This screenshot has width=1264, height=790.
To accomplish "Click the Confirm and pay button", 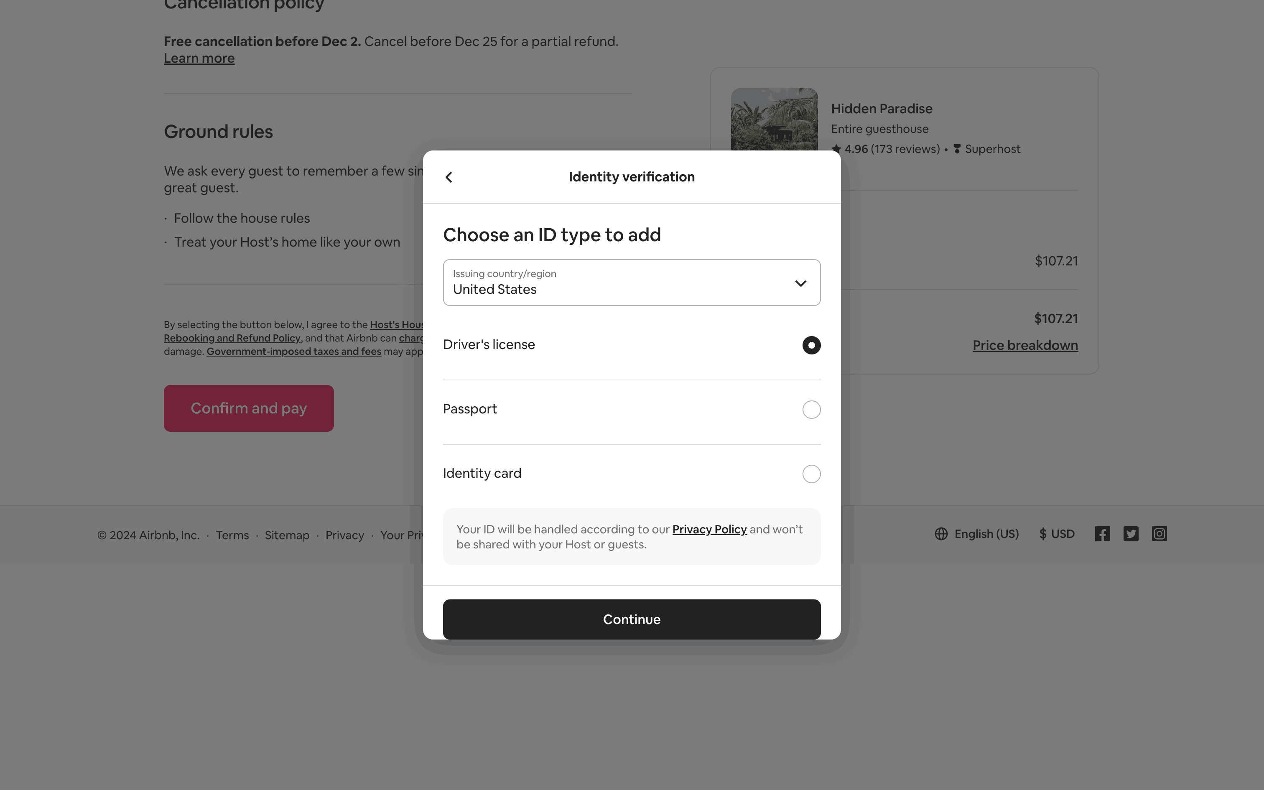I will coord(249,408).
